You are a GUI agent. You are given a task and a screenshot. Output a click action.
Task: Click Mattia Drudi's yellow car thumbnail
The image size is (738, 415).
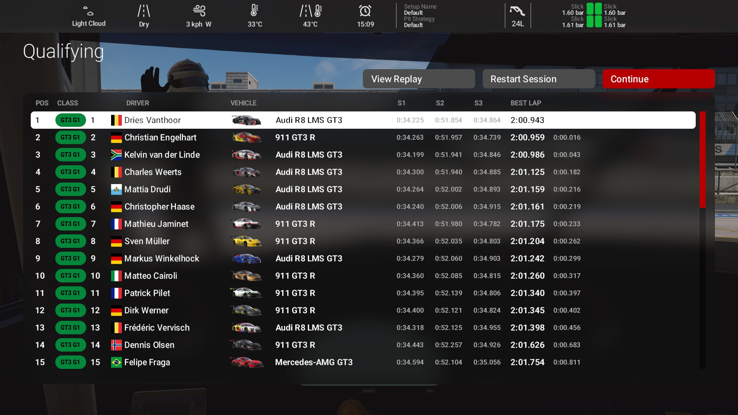click(x=246, y=189)
